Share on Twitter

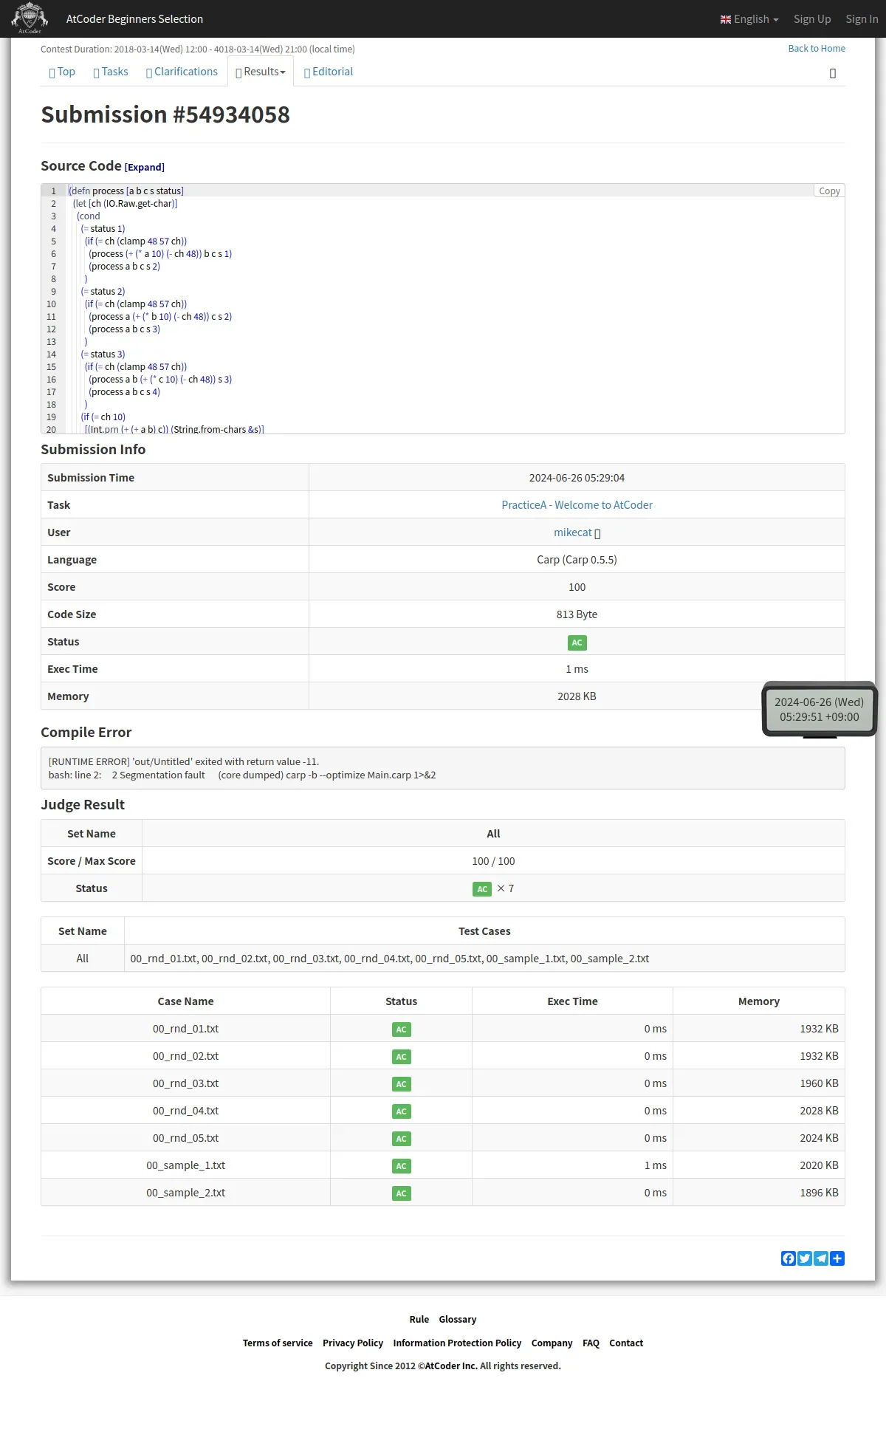(805, 1258)
